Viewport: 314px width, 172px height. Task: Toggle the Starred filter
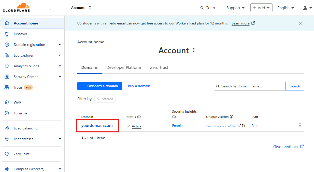[105, 99]
